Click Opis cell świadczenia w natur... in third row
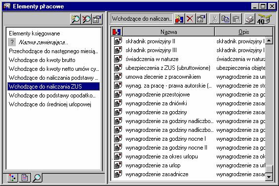Screen dimensions: 279x186 coord(240,59)
